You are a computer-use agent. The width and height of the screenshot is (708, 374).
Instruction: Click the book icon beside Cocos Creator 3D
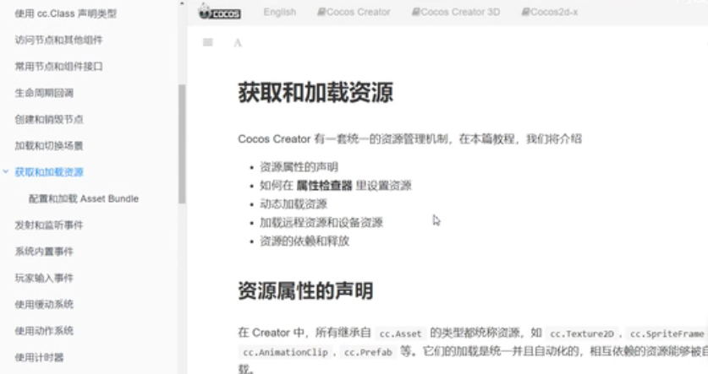[x=415, y=12]
